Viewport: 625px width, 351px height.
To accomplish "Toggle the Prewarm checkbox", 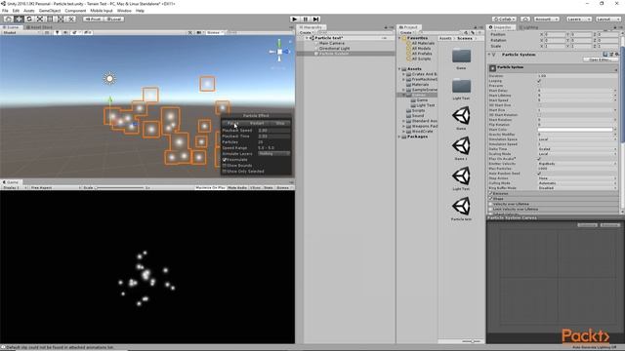I will [539, 86].
